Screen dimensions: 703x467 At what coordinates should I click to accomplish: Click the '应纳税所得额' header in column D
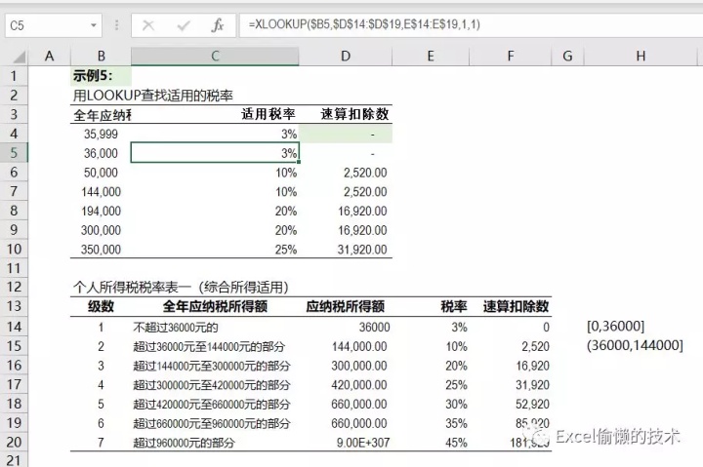[346, 306]
